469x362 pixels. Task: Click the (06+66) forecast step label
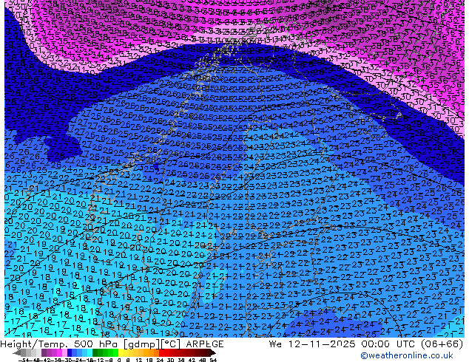click(442, 344)
